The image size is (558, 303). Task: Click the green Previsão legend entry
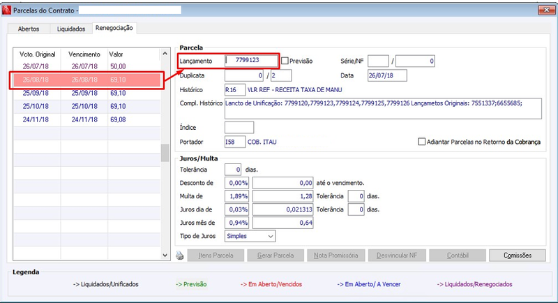click(191, 284)
